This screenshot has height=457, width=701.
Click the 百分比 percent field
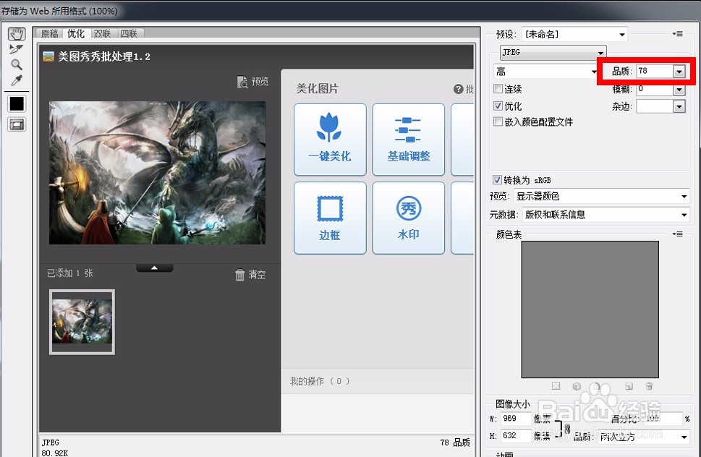pos(663,419)
